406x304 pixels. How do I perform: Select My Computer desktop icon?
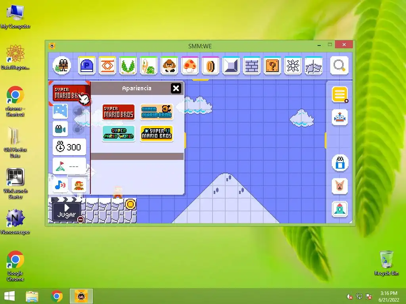coord(15,17)
